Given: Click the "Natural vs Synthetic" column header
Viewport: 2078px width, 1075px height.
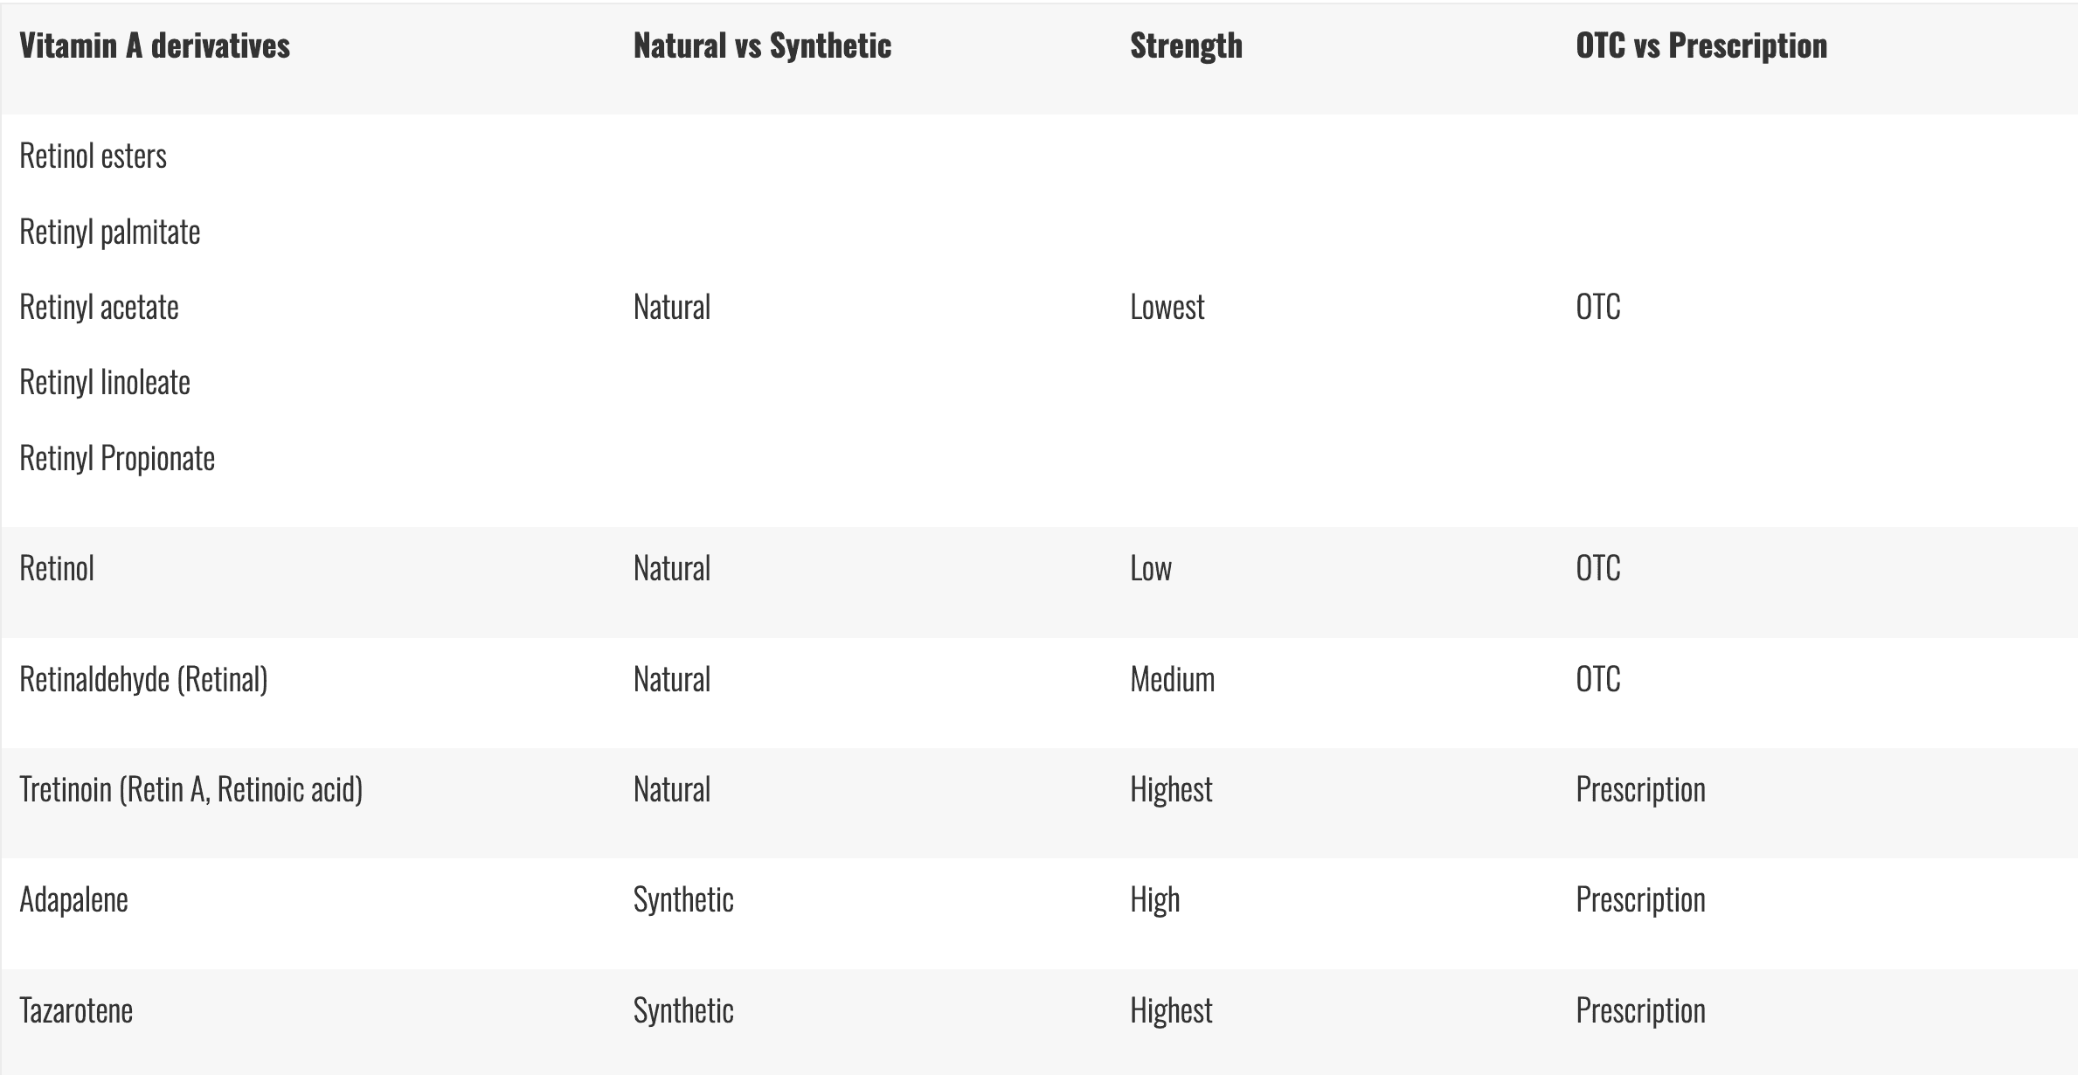Looking at the screenshot, I should click(x=762, y=46).
